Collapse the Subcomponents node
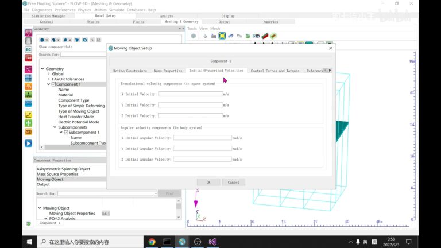 point(55,127)
